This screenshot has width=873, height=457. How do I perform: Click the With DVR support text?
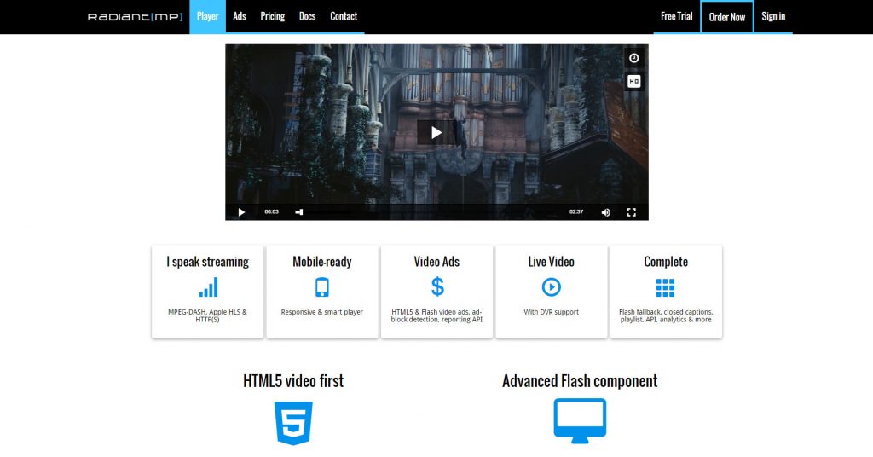[552, 312]
